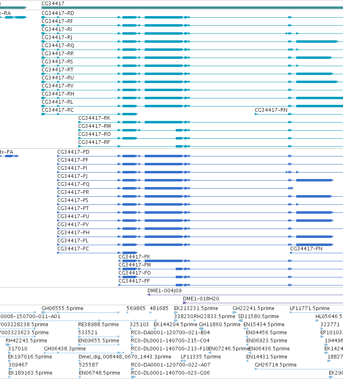Select the CG34417-PP protein label
The width and height of the screenshot is (343, 379).
tap(134, 281)
